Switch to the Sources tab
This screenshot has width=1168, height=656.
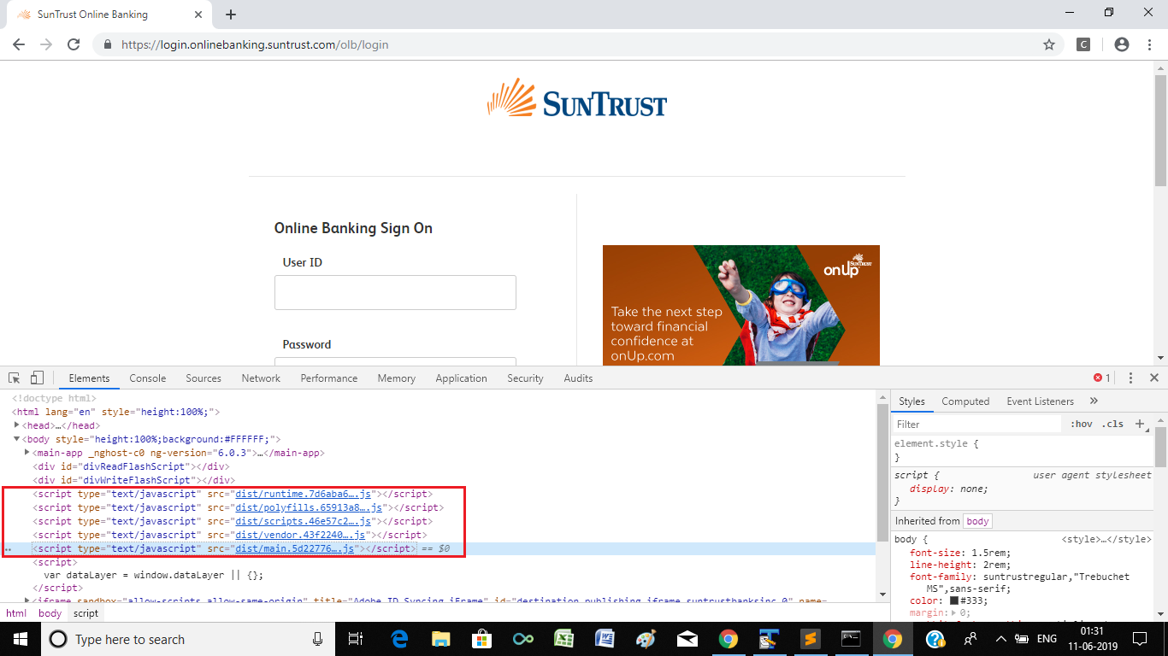tap(204, 378)
